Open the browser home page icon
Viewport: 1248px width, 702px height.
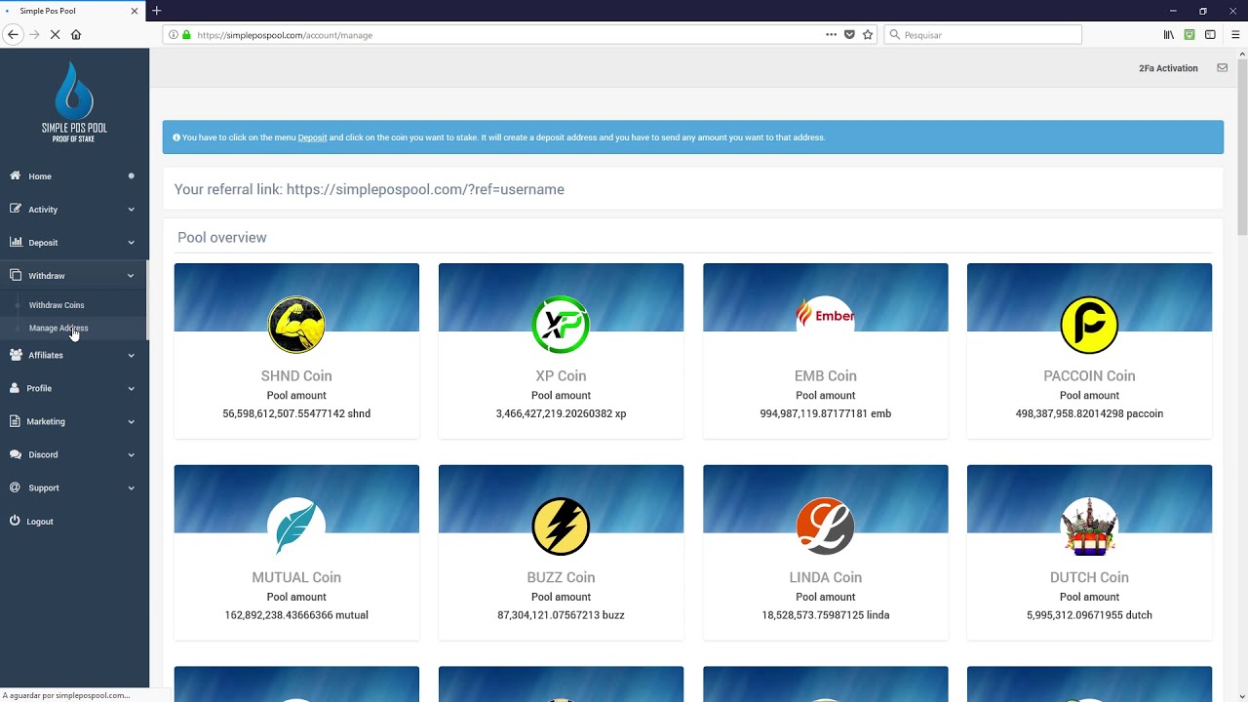[76, 34]
